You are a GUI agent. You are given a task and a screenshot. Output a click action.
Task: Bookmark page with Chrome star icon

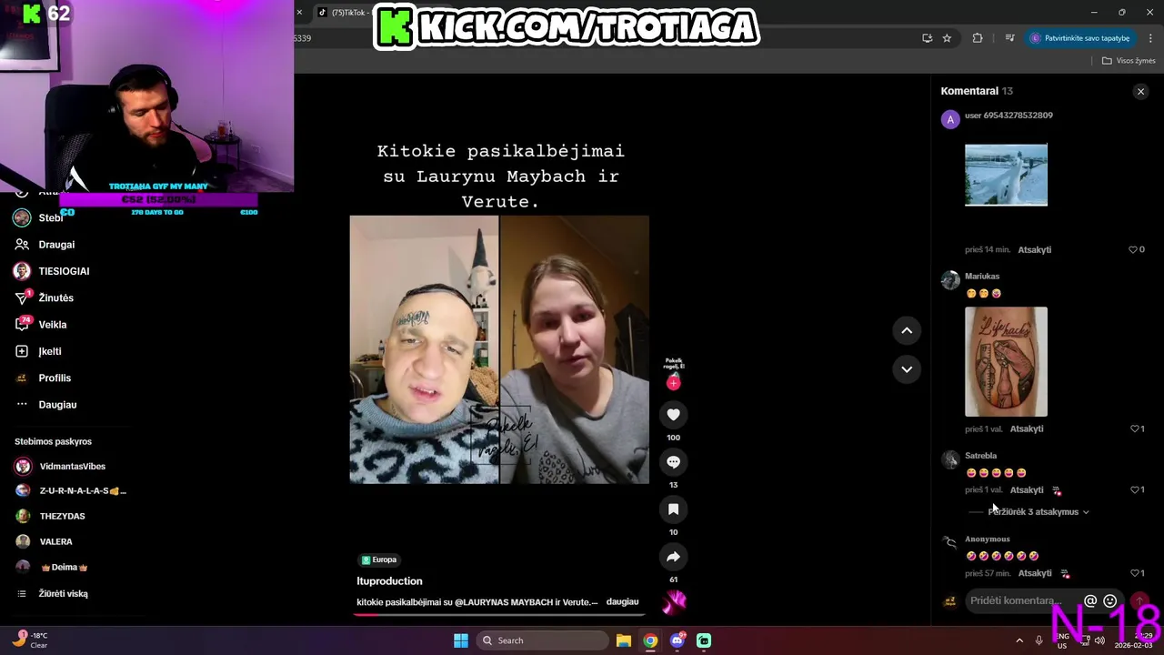(x=947, y=38)
